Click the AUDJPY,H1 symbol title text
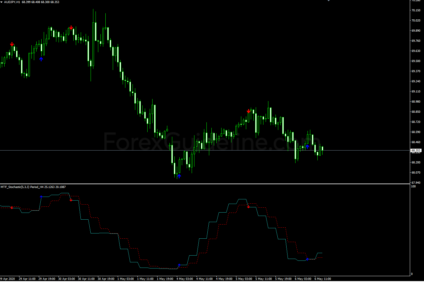The image size is (424, 282). (x=12, y=2)
